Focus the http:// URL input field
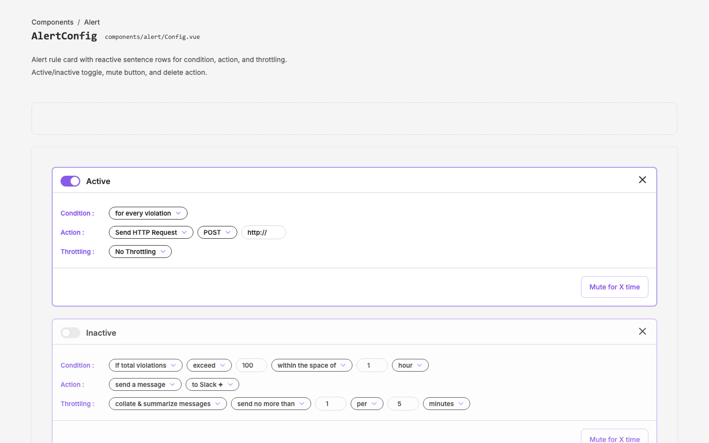This screenshot has width=709, height=443. coord(263,232)
